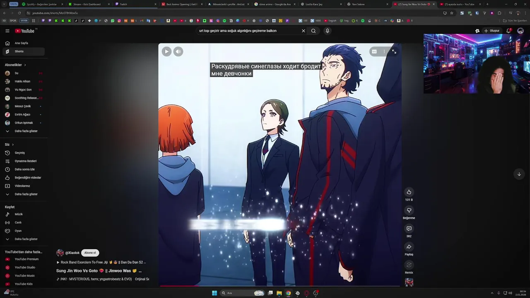Viewport: 530px width, 298px height.
Task: Start voice search with microphone
Action: (x=327, y=31)
